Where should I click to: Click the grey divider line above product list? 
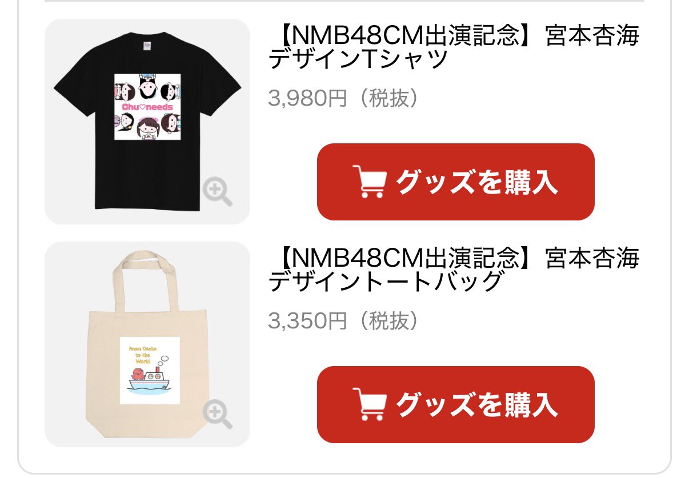[344, 1]
